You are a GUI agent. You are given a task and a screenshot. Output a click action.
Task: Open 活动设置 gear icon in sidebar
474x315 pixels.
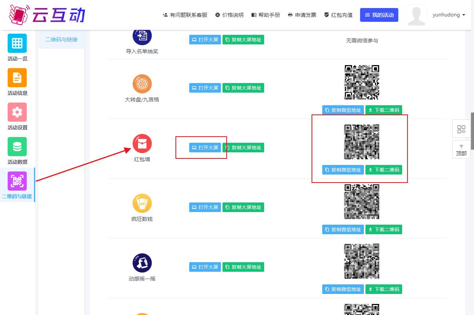[x=17, y=112]
